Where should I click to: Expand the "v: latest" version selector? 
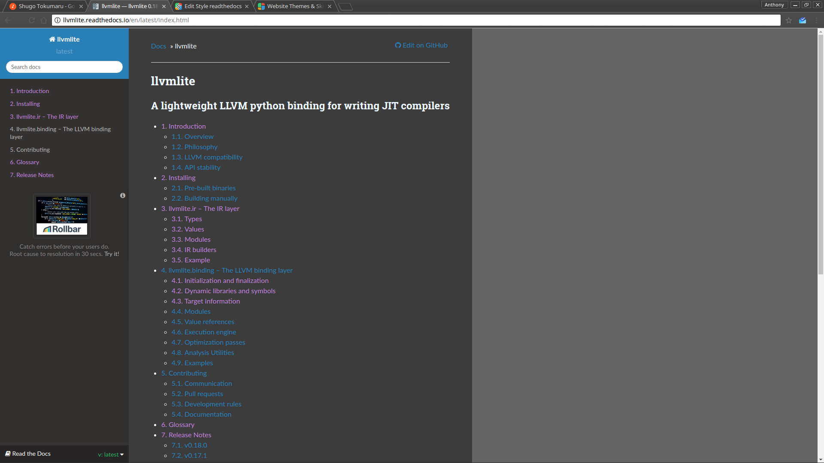[x=110, y=454]
